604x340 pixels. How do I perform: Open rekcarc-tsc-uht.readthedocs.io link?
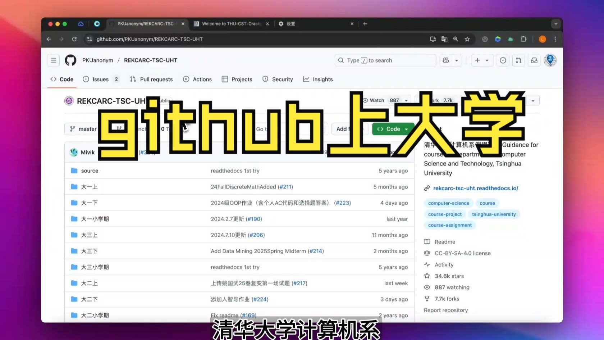coord(476,188)
